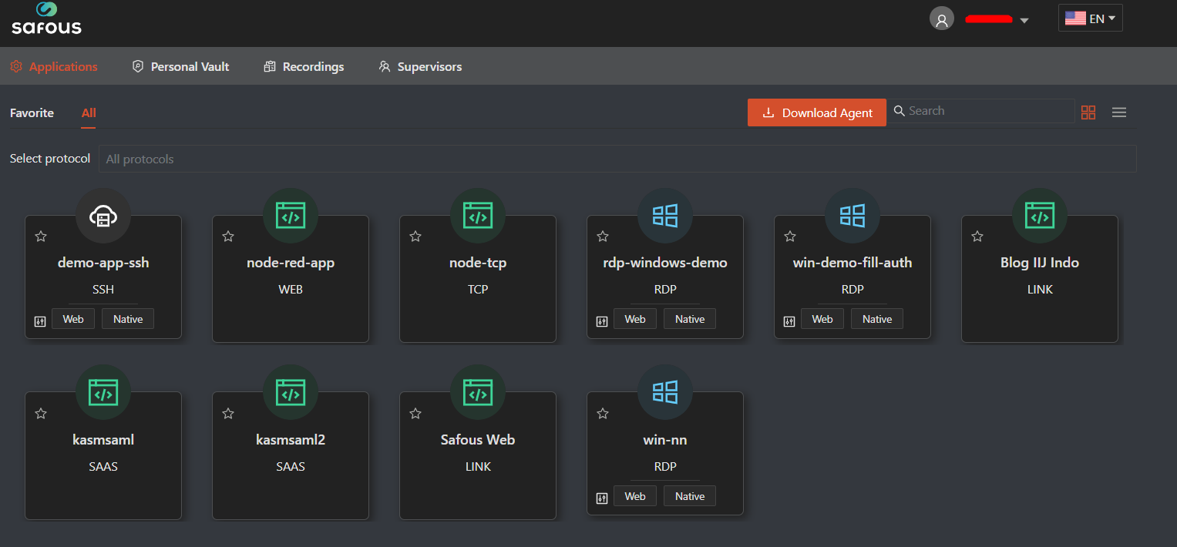This screenshot has height=547, width=1177.
Task: Click the win-nn Windows icon
Action: (x=665, y=393)
